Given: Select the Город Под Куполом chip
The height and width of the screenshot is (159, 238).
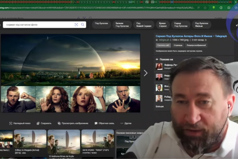Looking at the screenshot, I should [181, 24].
